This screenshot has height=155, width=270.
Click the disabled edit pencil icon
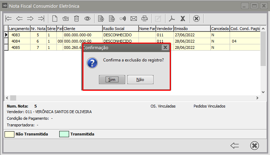[158, 19]
